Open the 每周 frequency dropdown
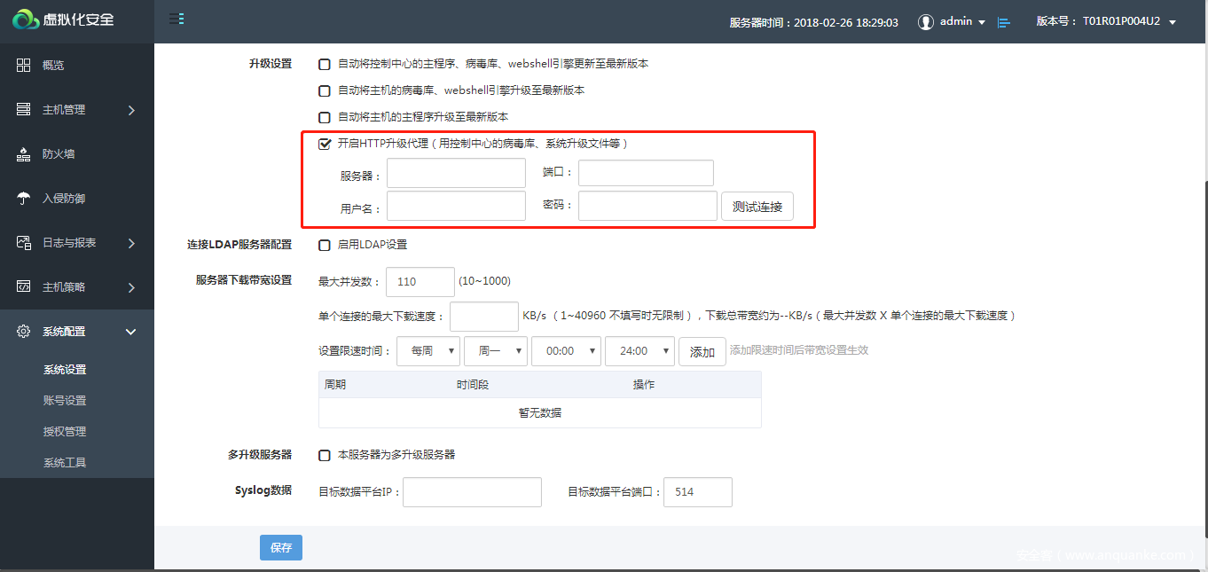The image size is (1208, 572). (428, 351)
